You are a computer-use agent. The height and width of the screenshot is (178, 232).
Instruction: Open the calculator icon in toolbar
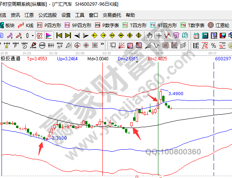[x=205, y=36]
